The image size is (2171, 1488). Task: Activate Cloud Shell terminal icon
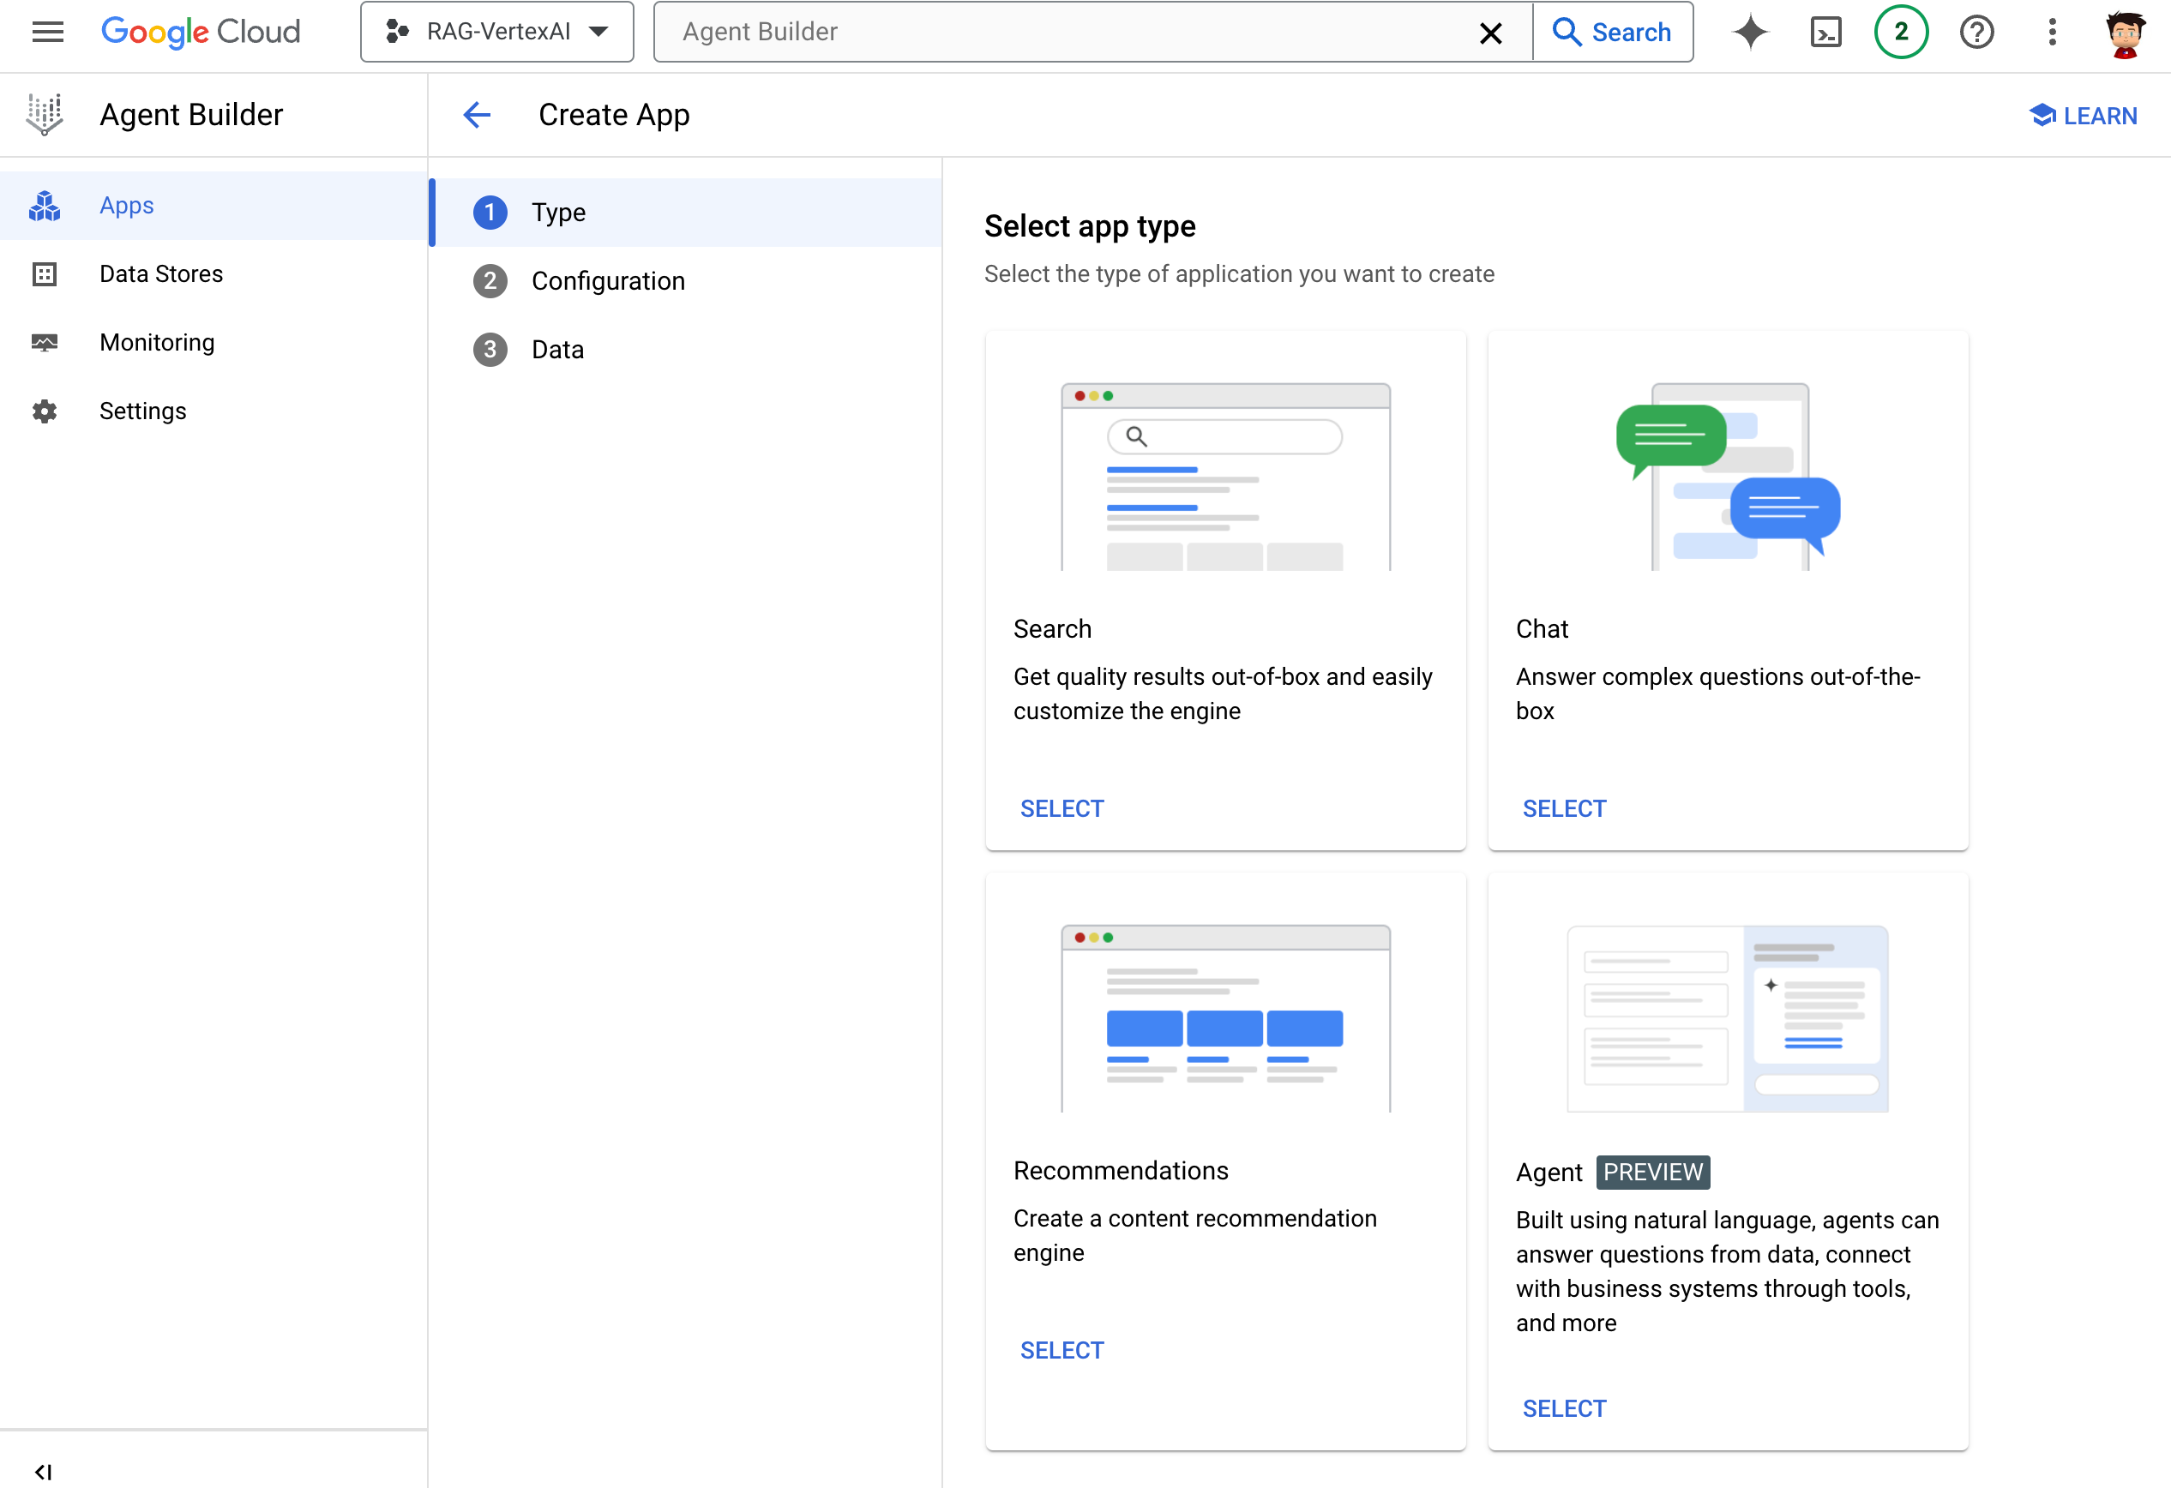tap(1825, 32)
